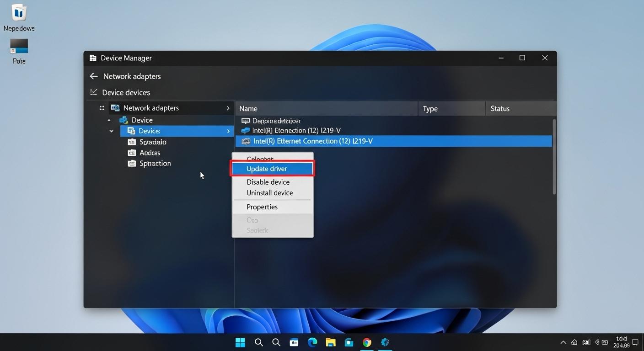Collapse the Device tree node
644x351 pixels.
point(109,119)
